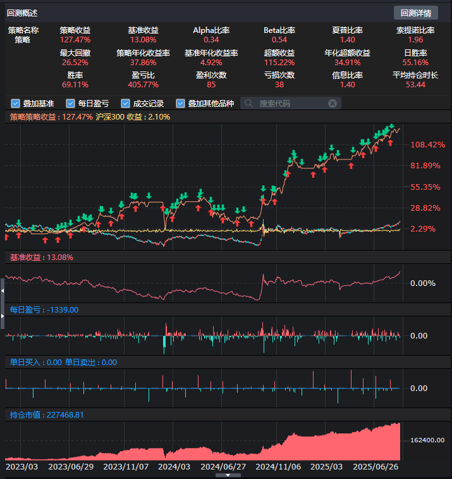This screenshot has height=479, width=452.
Task: Select the 基准收益 13.08% chart header
Action: [x=42, y=258]
